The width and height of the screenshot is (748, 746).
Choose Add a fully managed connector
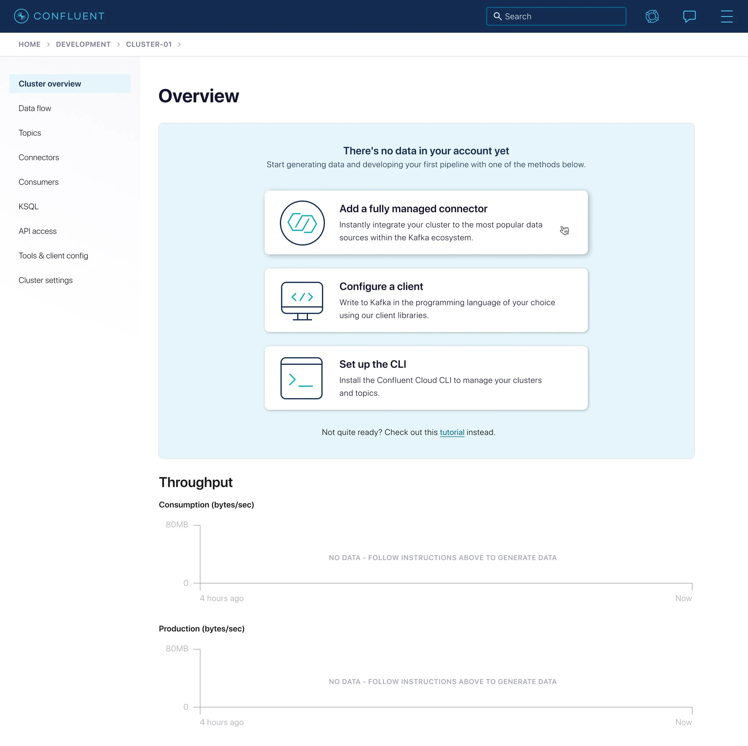click(x=426, y=223)
